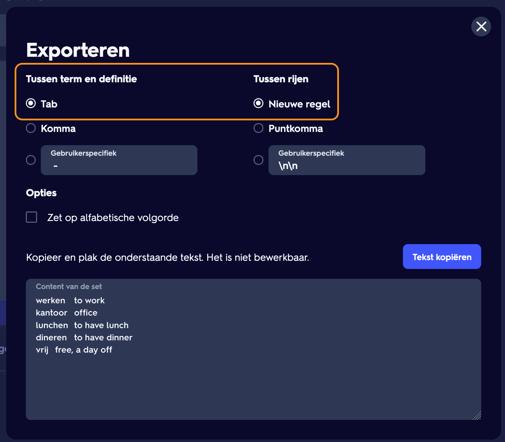The height and width of the screenshot is (442, 505).
Task: Select the Tab separator option
Action: pos(31,103)
